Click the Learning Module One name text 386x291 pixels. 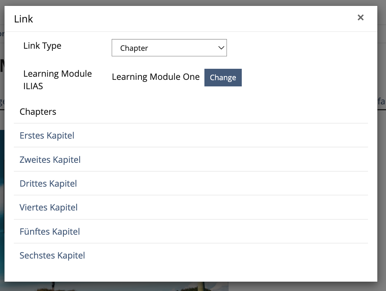point(156,77)
